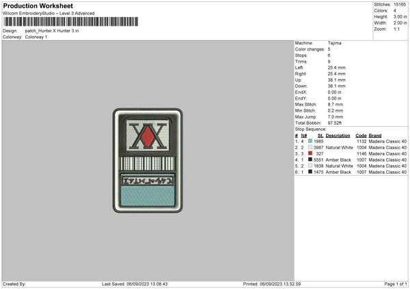The width and height of the screenshot is (410, 289).
Task: Click the Total Bobbin value '97.52ft'
Action: point(335,123)
